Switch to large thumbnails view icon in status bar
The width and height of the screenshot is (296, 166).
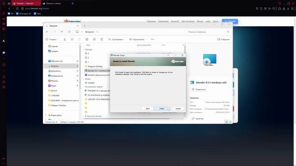point(230,122)
